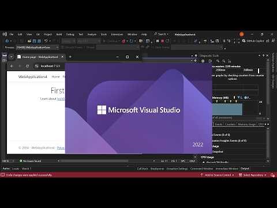Close the Diagnostic Tools panel
The width and height of the screenshot is (277, 208).
(267, 55)
